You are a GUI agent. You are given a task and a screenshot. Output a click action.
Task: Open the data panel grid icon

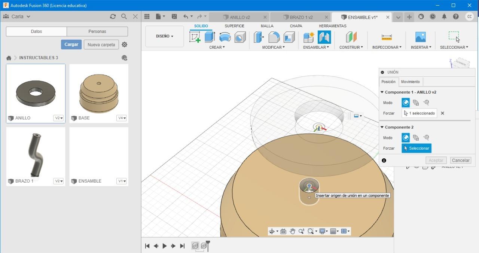(x=147, y=16)
